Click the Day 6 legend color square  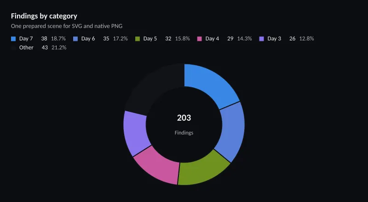tap(75, 39)
